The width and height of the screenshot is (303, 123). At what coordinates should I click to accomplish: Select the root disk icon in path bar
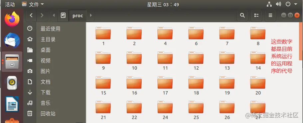(63, 15)
